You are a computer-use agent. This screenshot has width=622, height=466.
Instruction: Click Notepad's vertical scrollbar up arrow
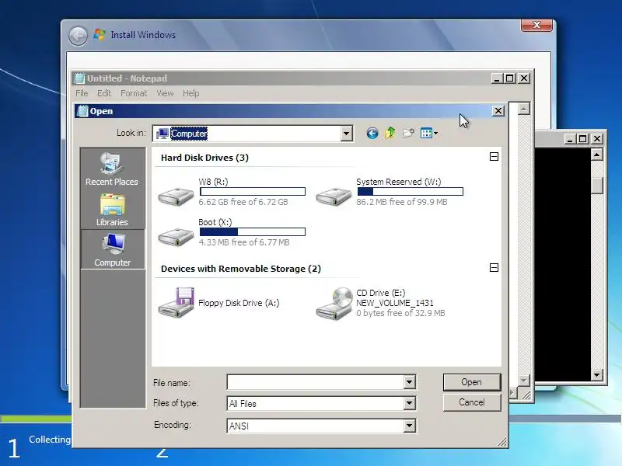point(523,109)
